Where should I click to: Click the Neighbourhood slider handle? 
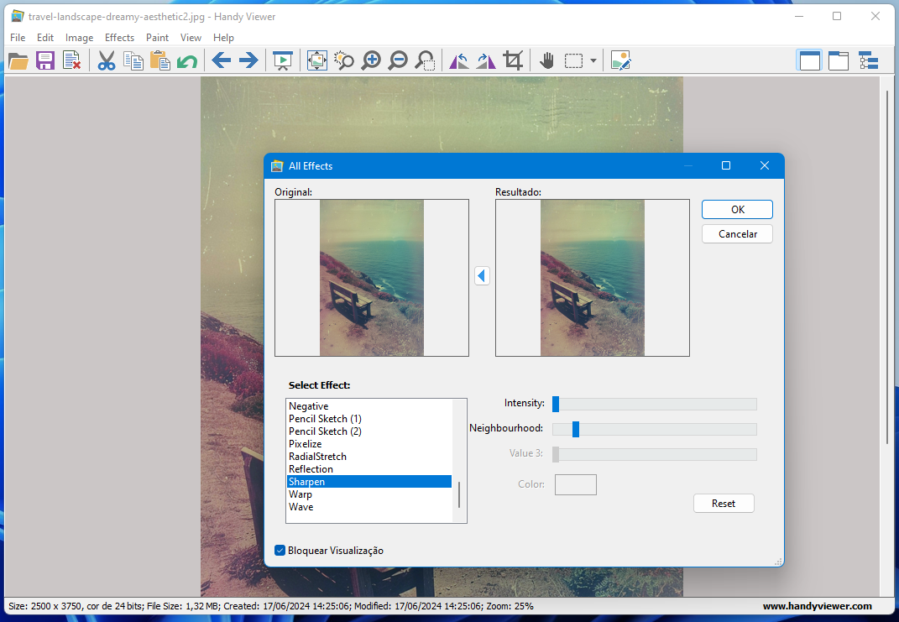pos(576,429)
